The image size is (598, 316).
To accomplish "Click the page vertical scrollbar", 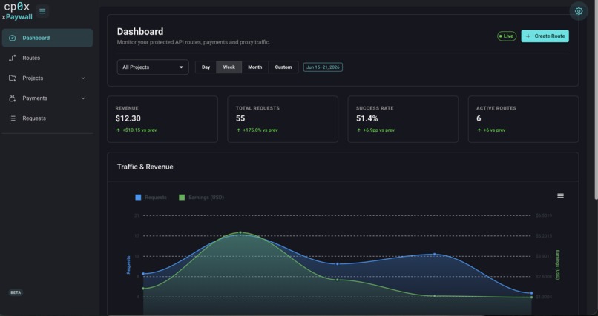I will coord(596,99).
